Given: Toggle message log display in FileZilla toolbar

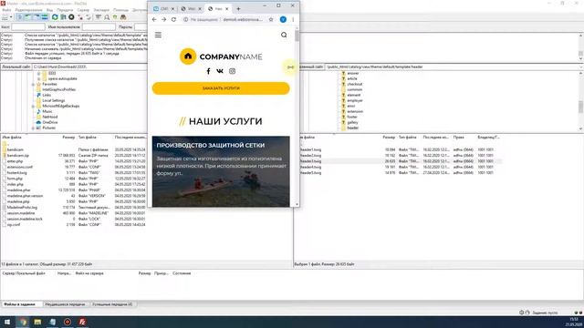Looking at the screenshot, I should (20, 17).
